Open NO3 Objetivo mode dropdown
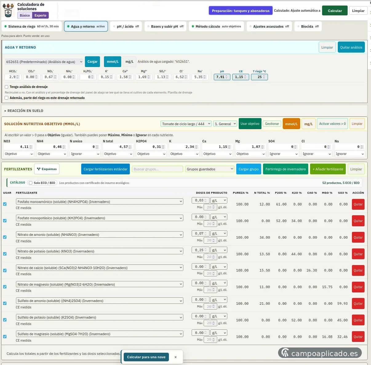 (18, 154)
